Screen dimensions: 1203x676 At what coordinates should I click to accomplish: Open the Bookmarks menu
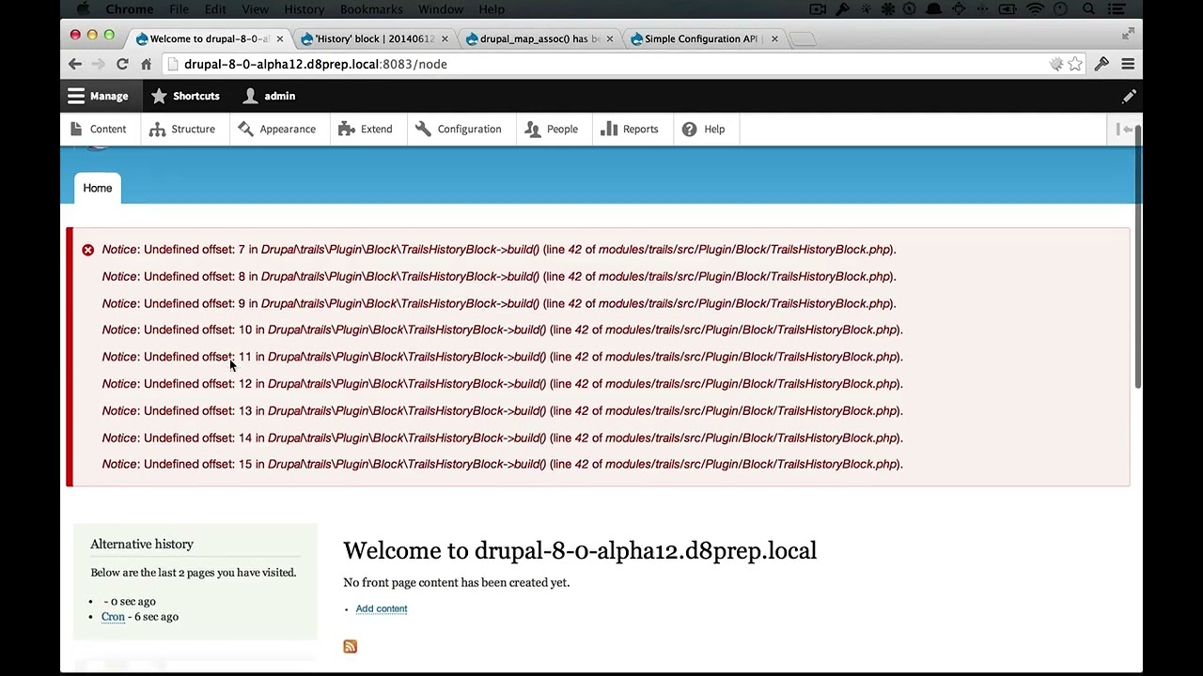click(x=371, y=9)
